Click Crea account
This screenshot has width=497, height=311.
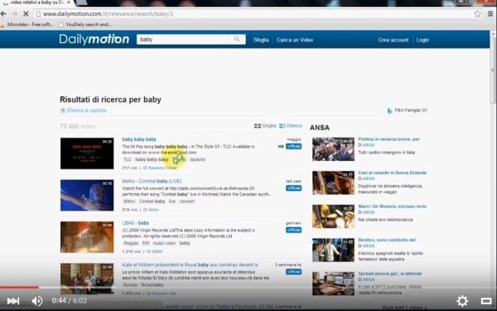(393, 40)
